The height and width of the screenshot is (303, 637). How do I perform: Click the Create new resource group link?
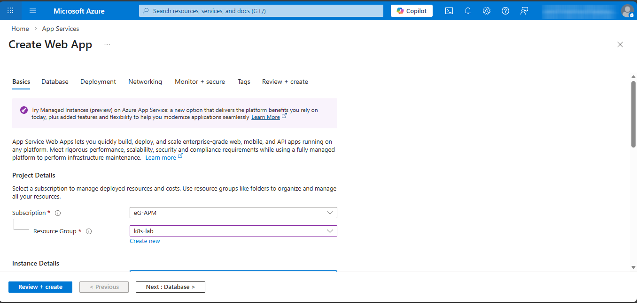pos(145,241)
